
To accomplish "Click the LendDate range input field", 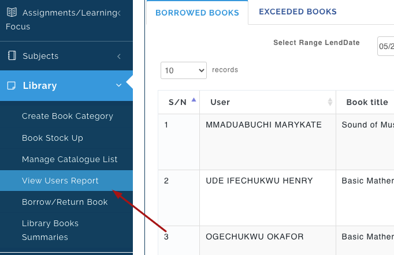I will (x=385, y=46).
